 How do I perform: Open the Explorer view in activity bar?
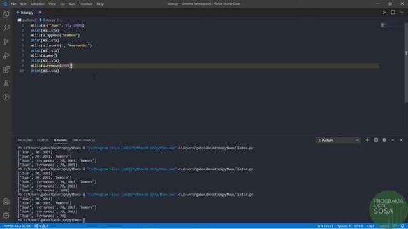(6, 14)
